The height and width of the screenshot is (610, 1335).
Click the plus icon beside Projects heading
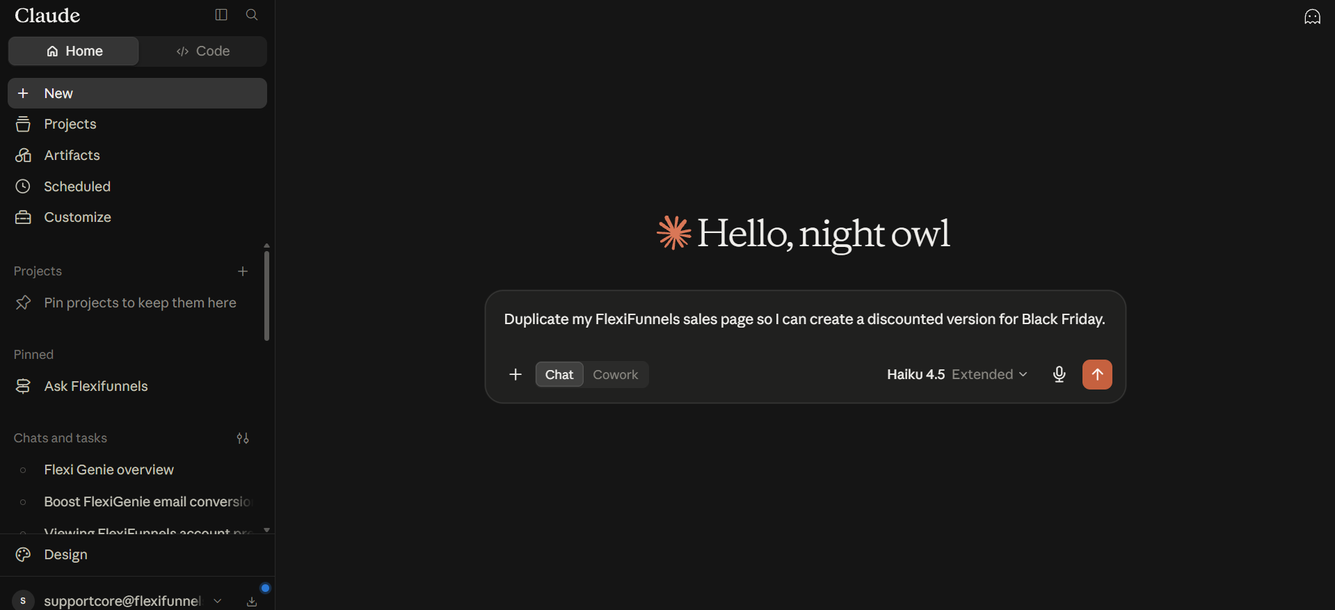243,271
